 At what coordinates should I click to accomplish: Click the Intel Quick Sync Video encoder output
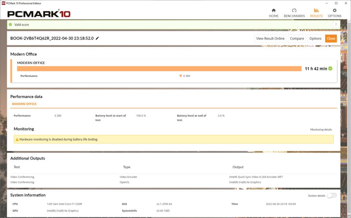click(256, 177)
